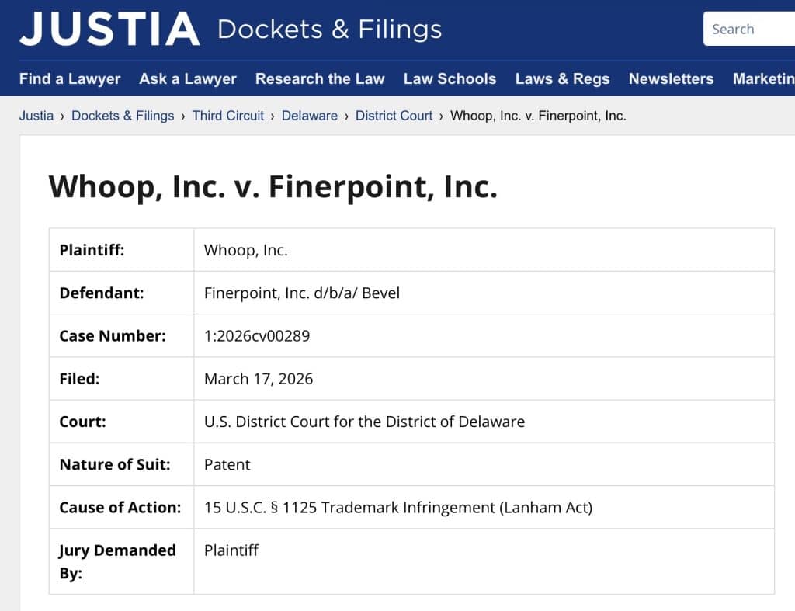Click the plaintiff name Whoop, Inc.
This screenshot has width=795, height=611.
coord(245,250)
